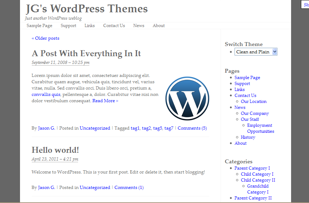The width and height of the screenshot is (309, 203).
Task: Select tag7 link
Action: coord(169,128)
